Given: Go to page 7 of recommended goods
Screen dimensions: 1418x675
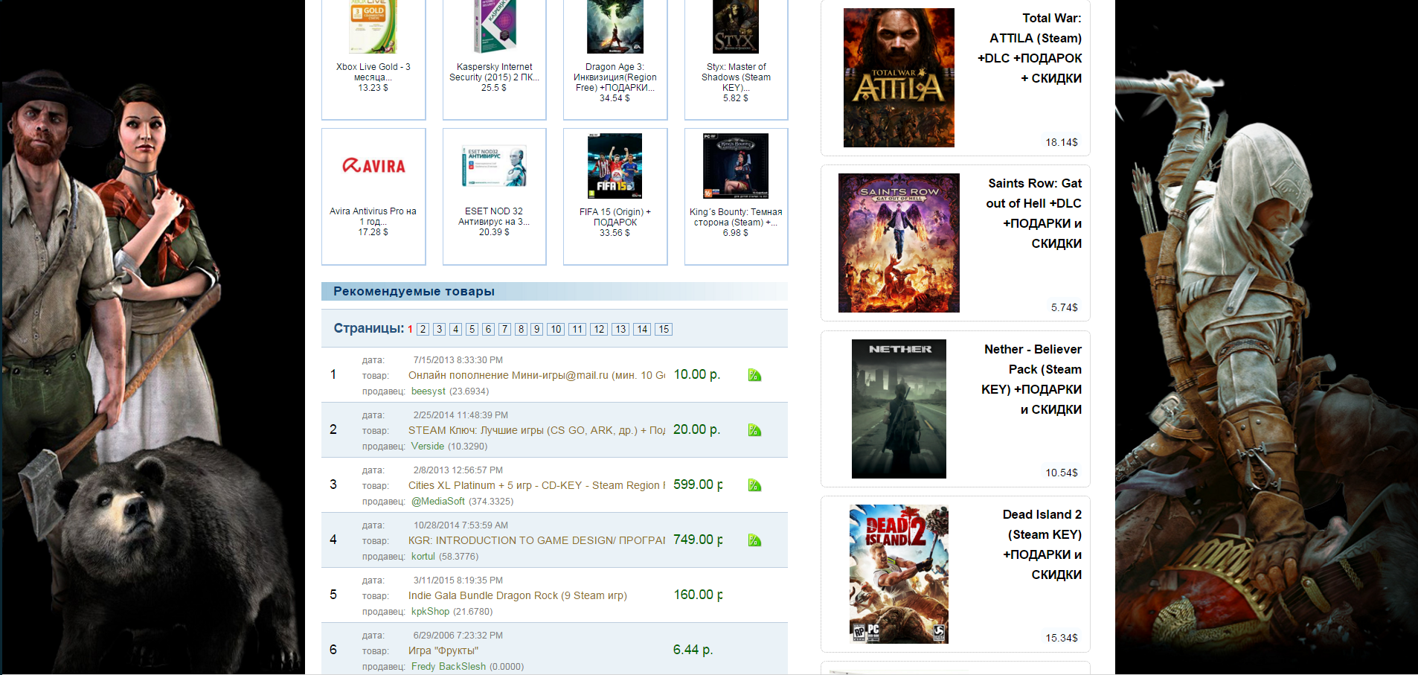Looking at the screenshot, I should pos(504,329).
